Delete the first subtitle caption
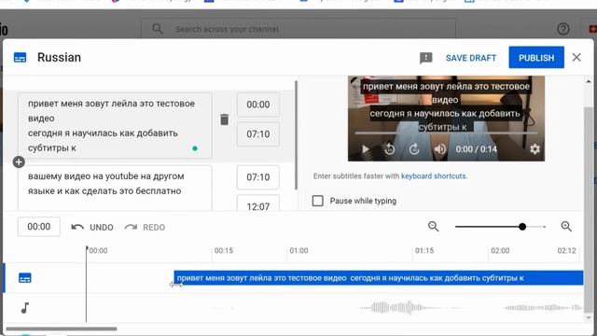The width and height of the screenshot is (597, 336). [224, 119]
